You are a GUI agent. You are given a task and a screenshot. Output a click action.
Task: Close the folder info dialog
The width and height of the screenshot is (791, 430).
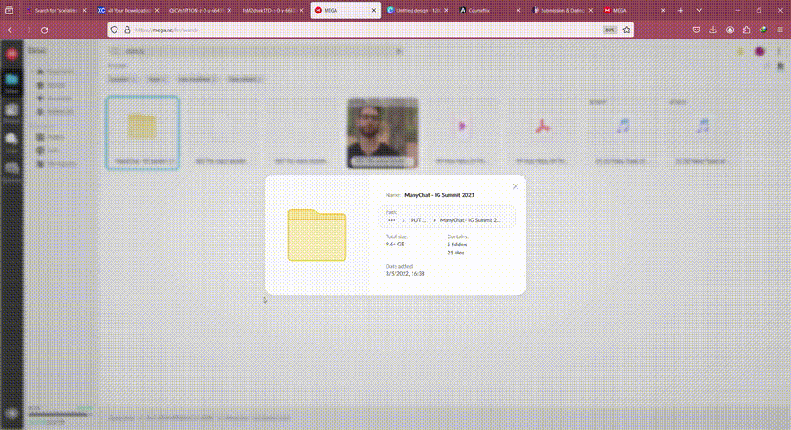pyautogui.click(x=515, y=186)
